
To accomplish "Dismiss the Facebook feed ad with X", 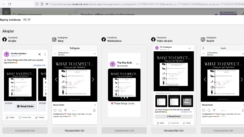I will [39, 54].
